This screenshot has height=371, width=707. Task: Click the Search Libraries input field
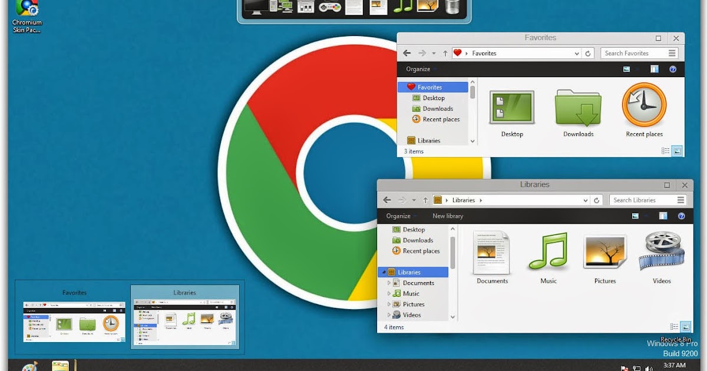click(x=649, y=200)
